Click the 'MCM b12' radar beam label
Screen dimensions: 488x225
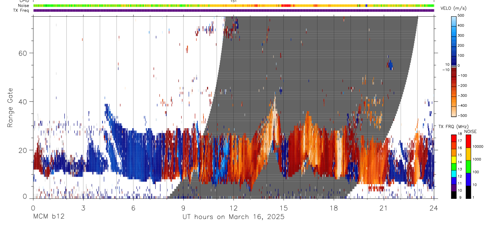(48, 217)
